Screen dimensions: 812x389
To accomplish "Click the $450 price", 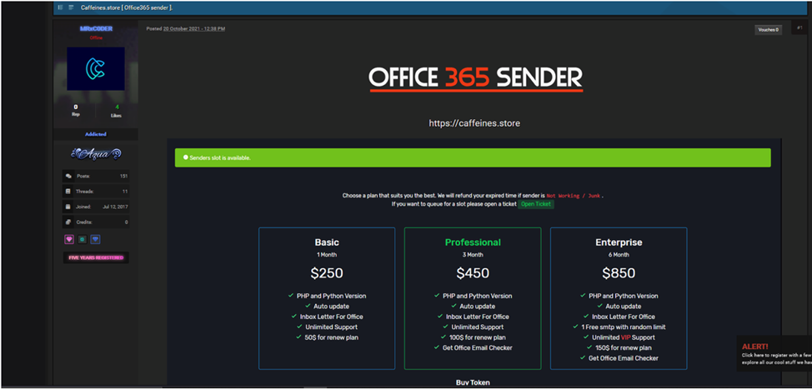I will coord(473,273).
